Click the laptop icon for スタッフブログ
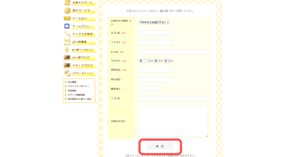Screen dimensions: 301x157 pyautogui.click(x=67, y=65)
